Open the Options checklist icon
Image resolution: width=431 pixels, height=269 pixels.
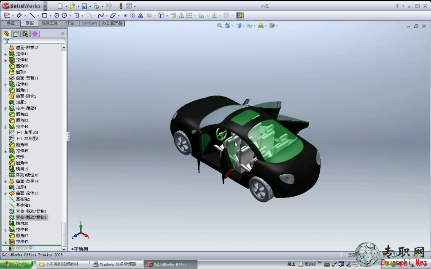tap(129, 6)
